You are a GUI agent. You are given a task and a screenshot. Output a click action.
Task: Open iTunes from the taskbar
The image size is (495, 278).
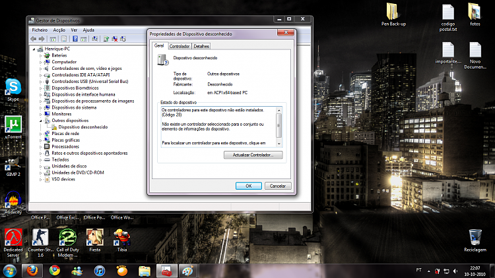pos(100,271)
